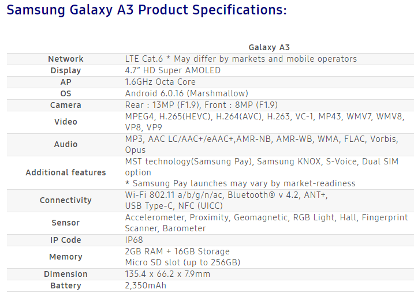Click the Memory row label

66,257
